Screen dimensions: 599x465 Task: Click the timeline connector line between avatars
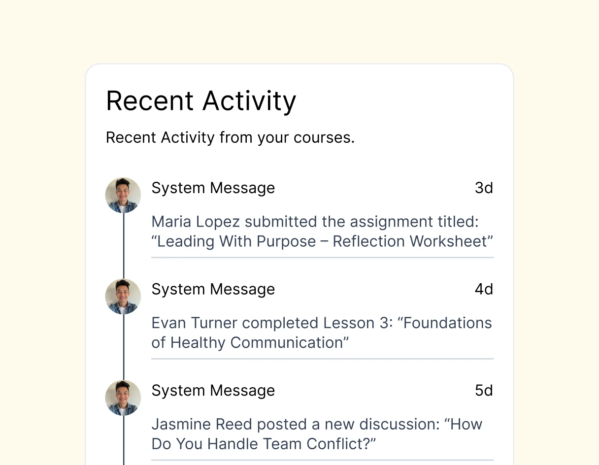pyautogui.click(x=123, y=246)
